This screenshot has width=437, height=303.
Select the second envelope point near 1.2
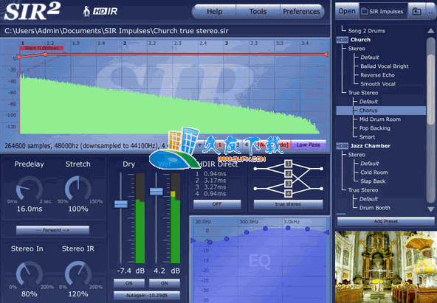[x=45, y=55]
